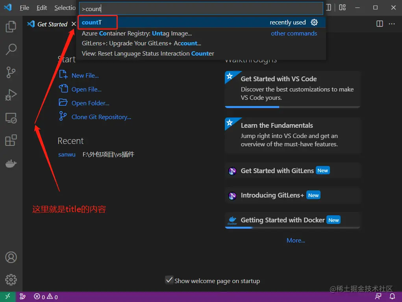Screen dimensions: 402x302
Task: Close the Get Started tab
Action: (x=74, y=24)
